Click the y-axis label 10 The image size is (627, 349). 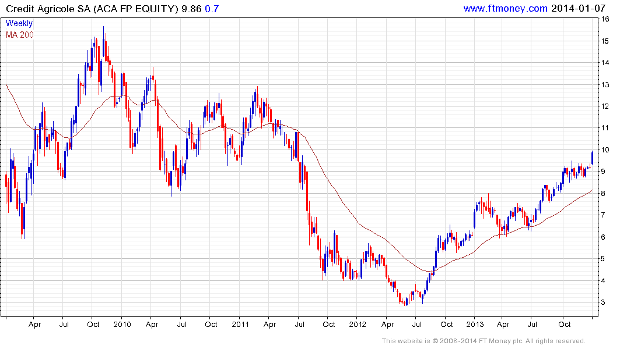[605, 150]
